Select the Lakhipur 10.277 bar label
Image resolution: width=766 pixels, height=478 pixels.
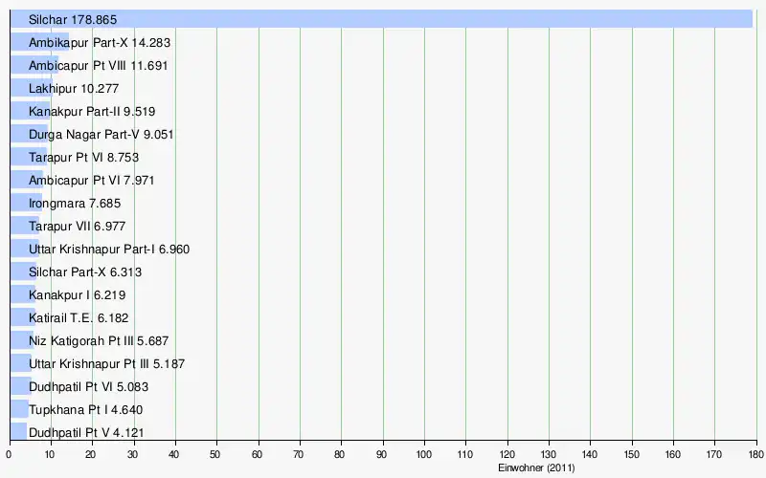coord(74,88)
